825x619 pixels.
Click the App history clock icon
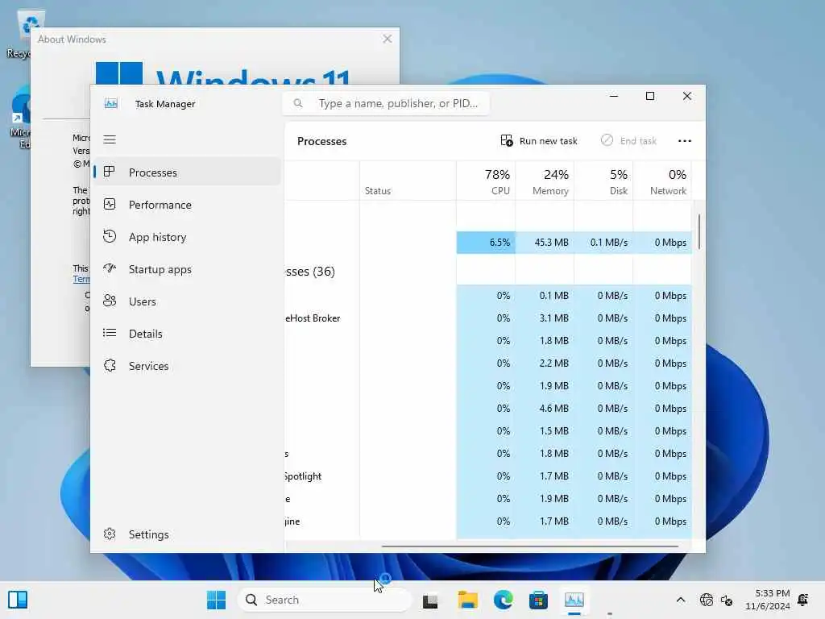(x=110, y=236)
